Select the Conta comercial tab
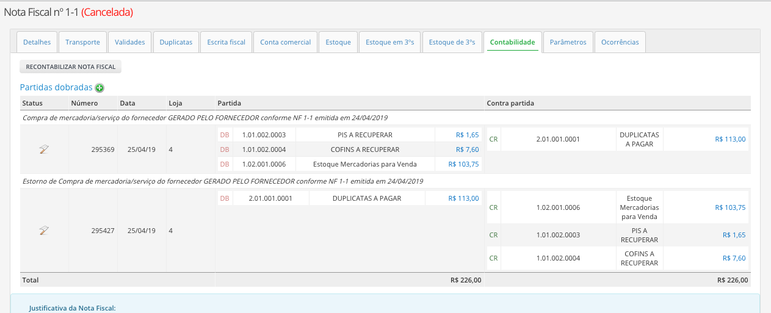This screenshot has width=771, height=313. (x=286, y=42)
